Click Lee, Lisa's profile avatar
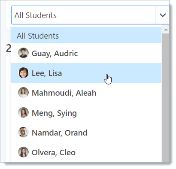Image resolution: width=176 pixels, height=169 pixels. point(23,72)
